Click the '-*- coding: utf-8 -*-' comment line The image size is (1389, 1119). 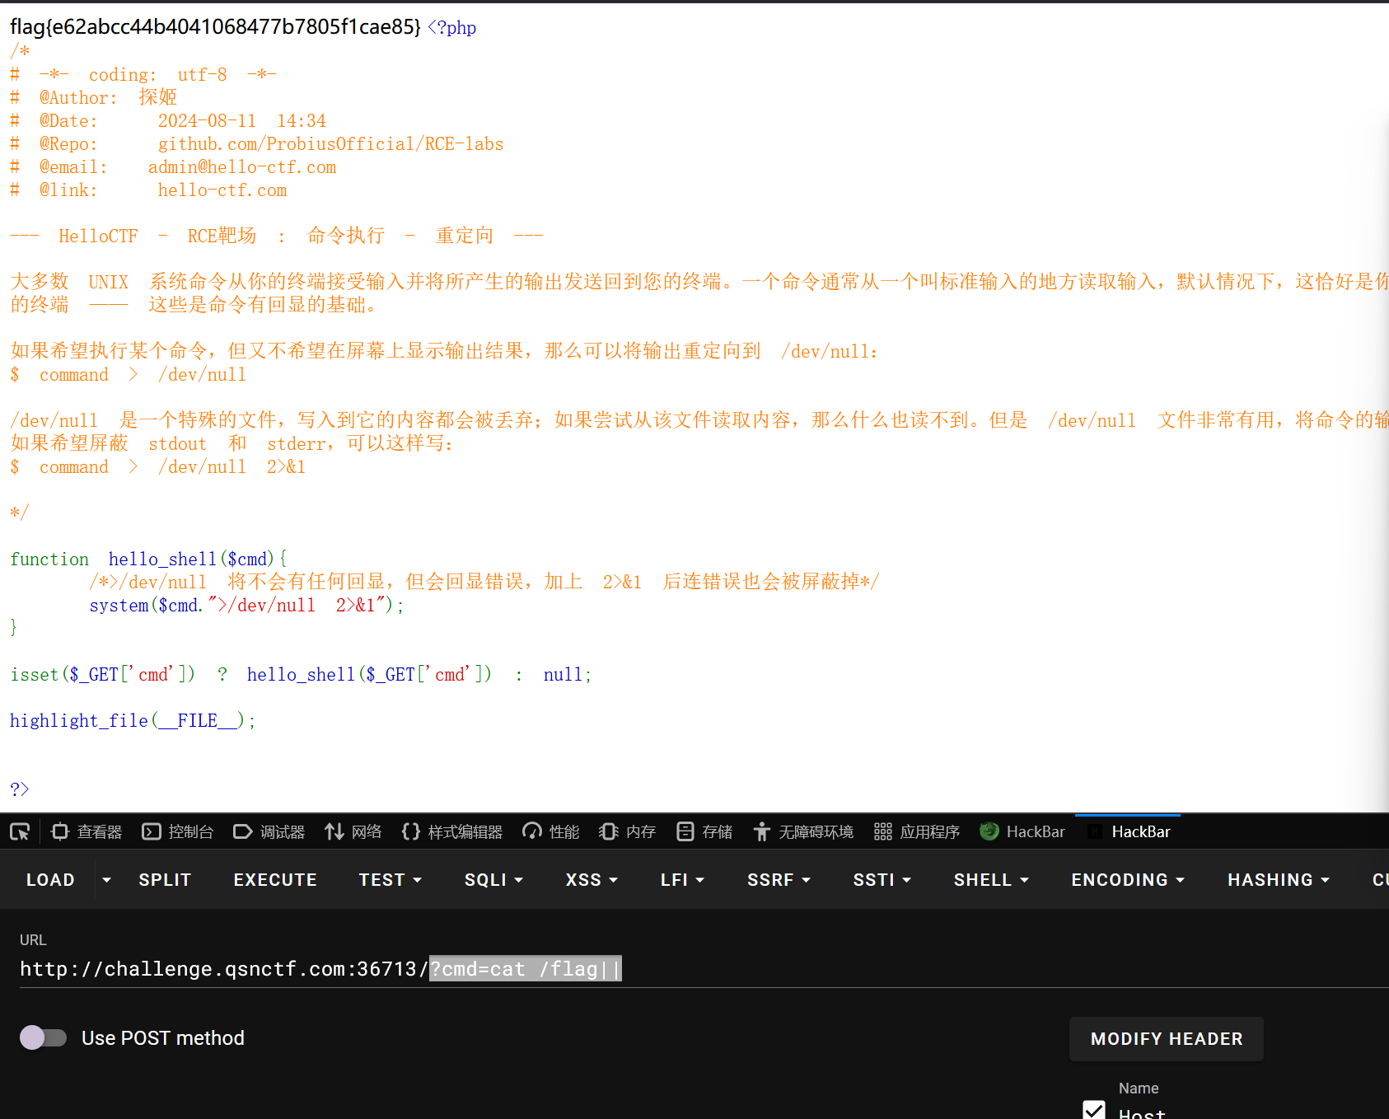(143, 75)
